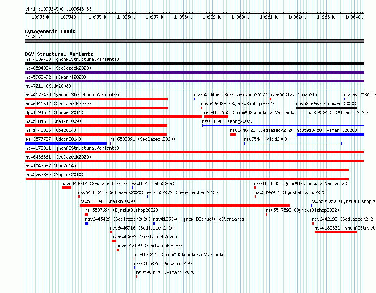Click the long red nsv524604 bar
This screenshot has width=376, height=293.
pos(185,205)
